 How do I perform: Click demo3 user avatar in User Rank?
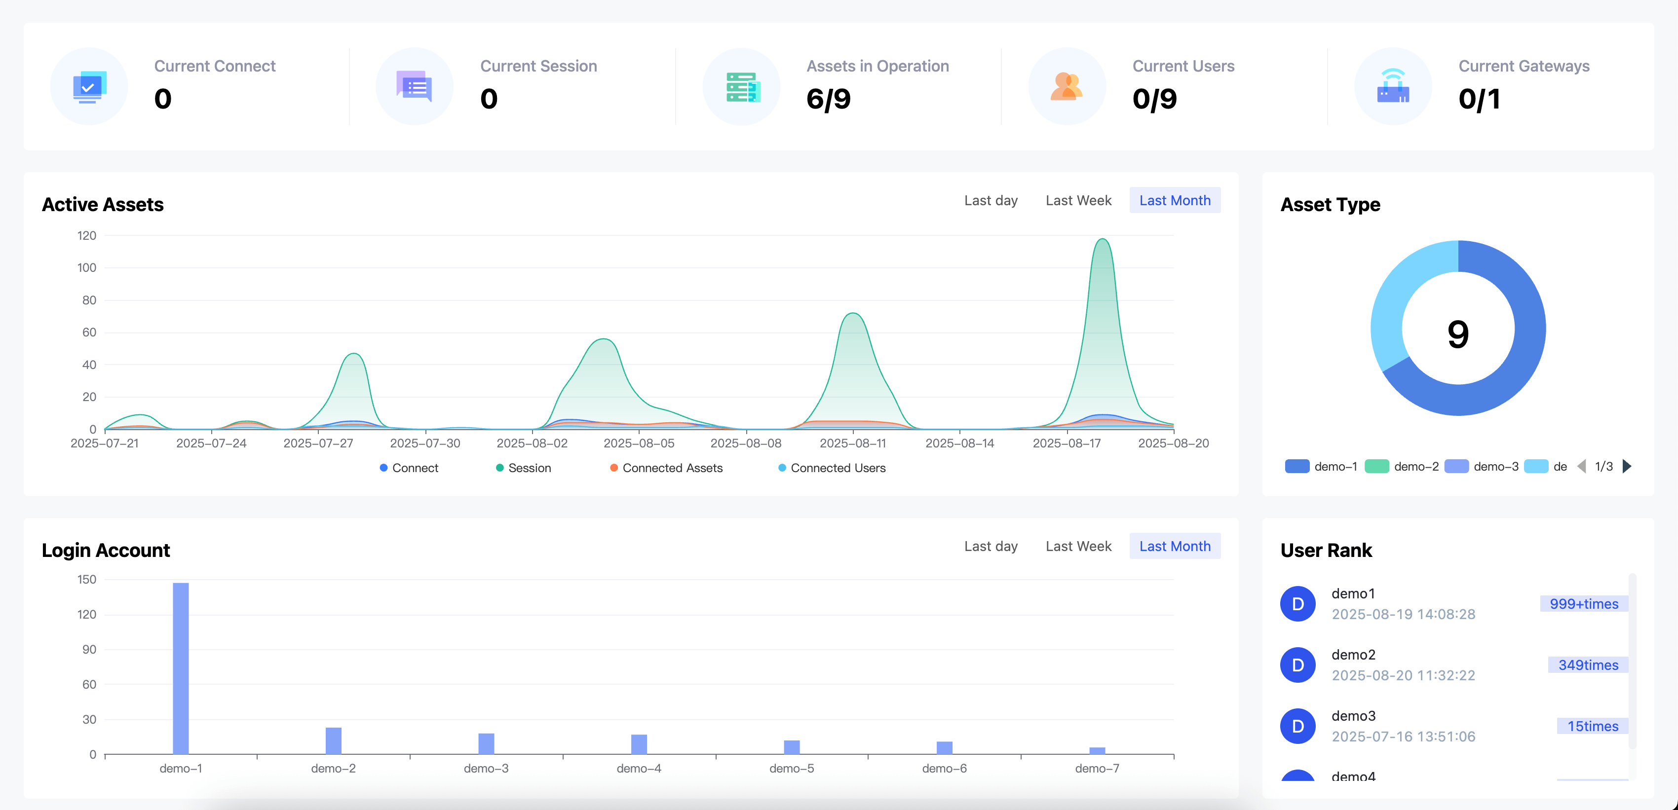(1297, 726)
